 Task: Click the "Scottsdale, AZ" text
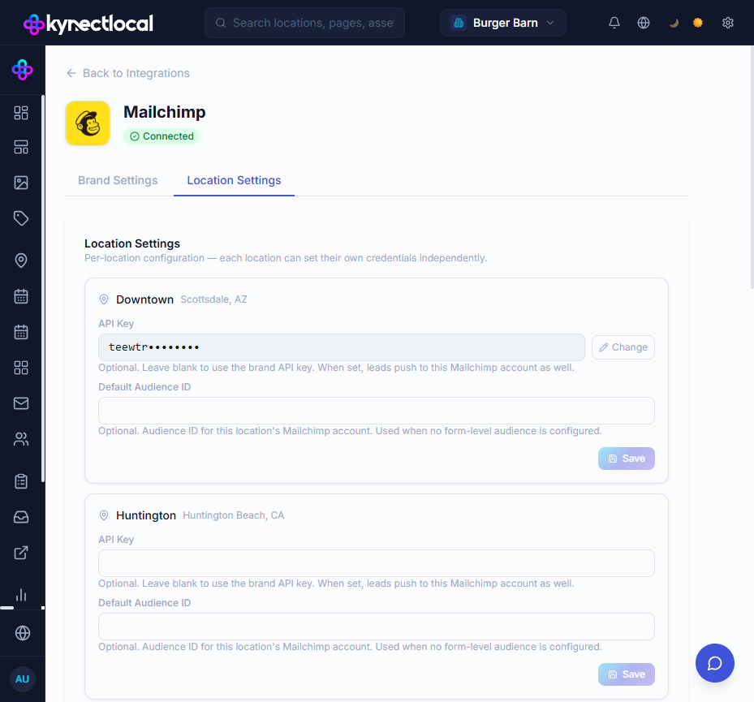coord(214,299)
